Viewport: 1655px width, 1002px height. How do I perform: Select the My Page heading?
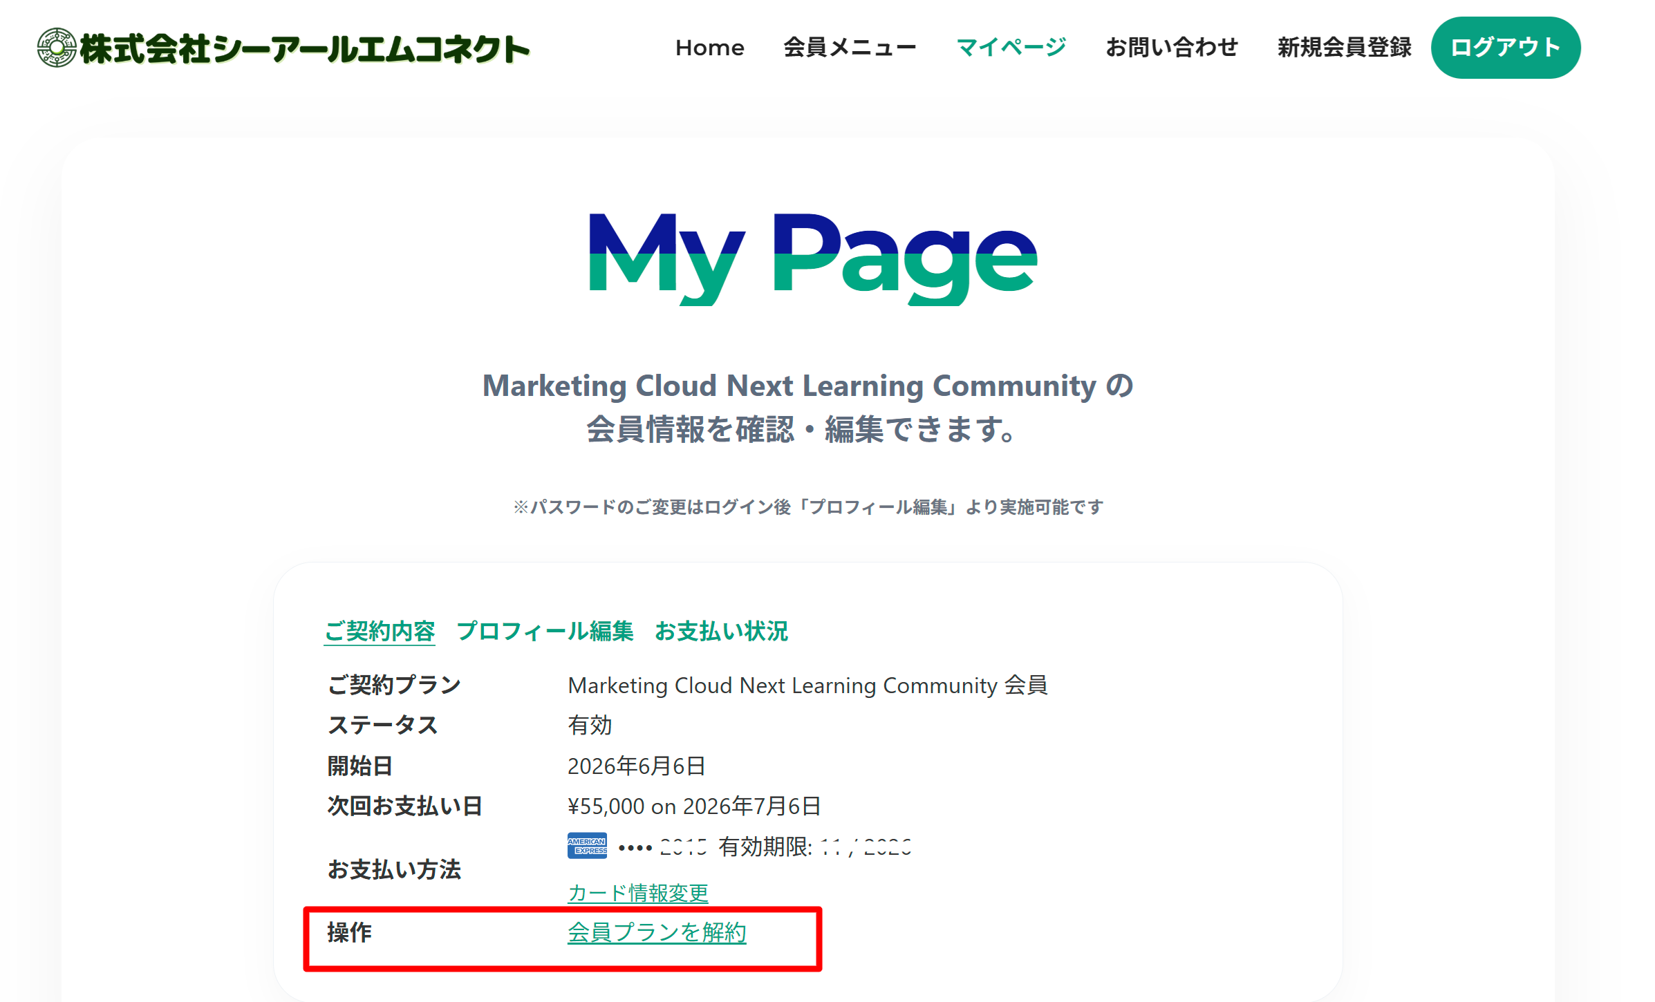click(x=812, y=259)
